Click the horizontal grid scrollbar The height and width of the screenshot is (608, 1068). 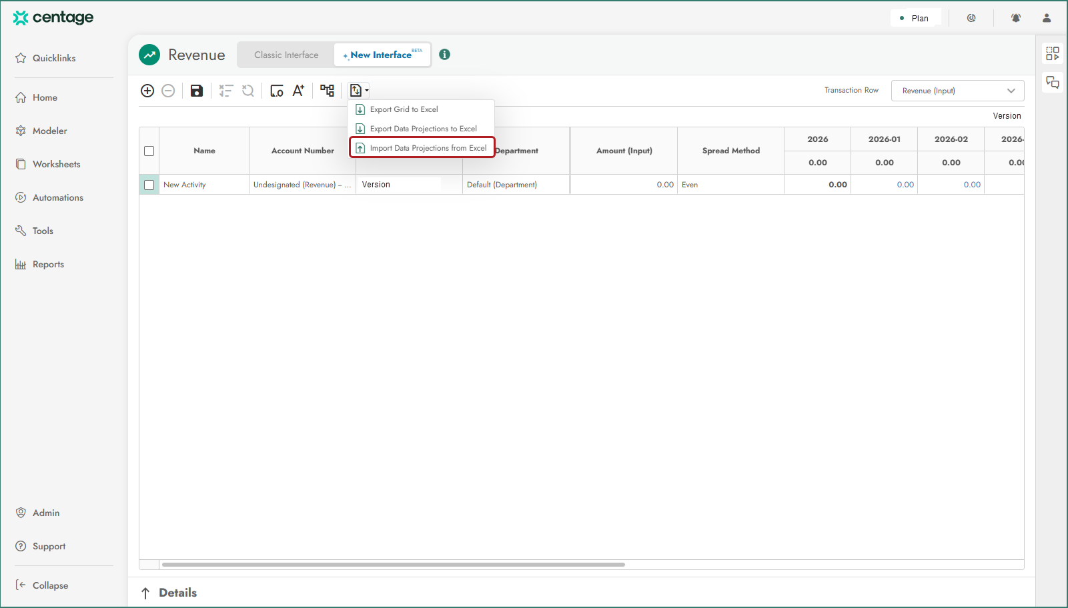coord(394,565)
